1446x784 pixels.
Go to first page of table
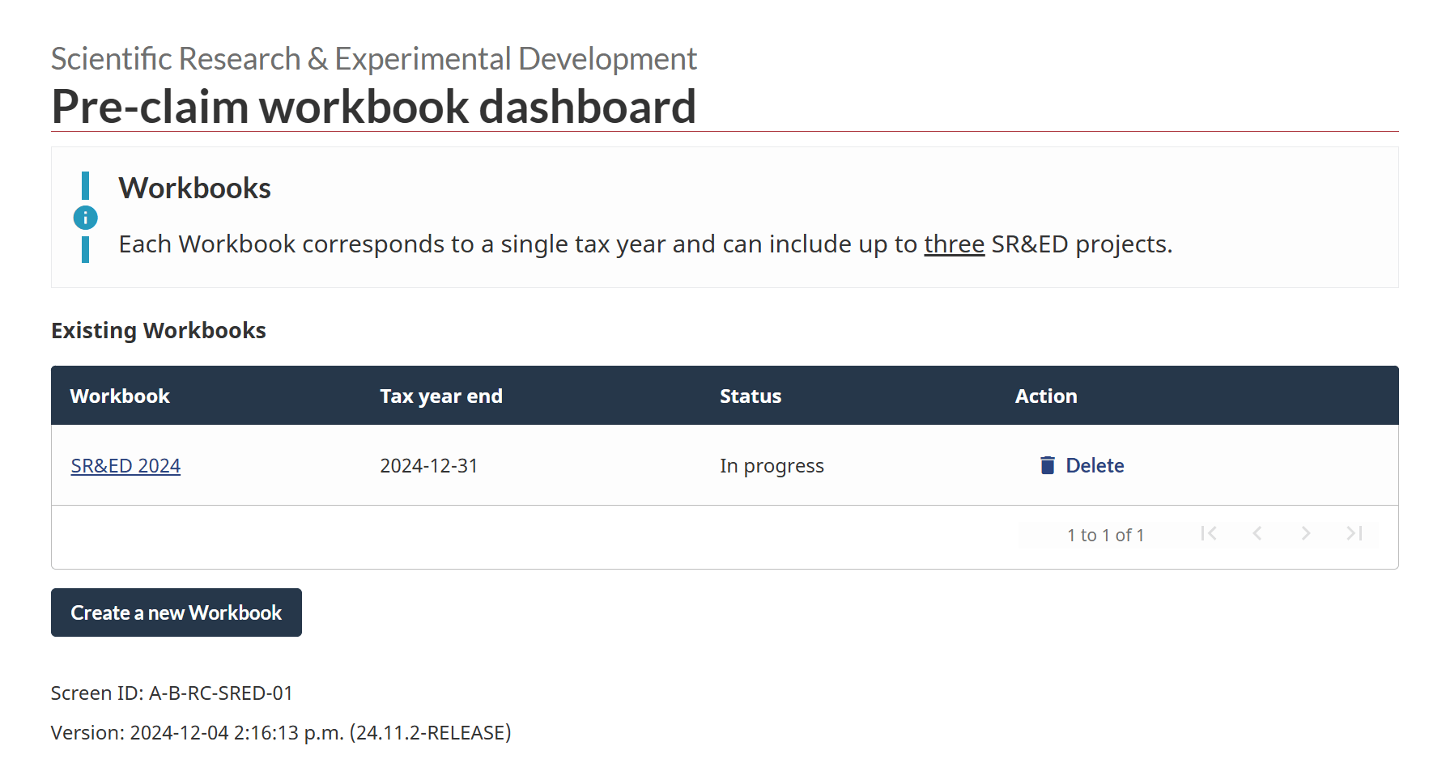(x=1209, y=533)
